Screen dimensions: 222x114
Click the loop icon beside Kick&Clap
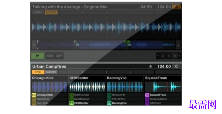tap(34, 99)
